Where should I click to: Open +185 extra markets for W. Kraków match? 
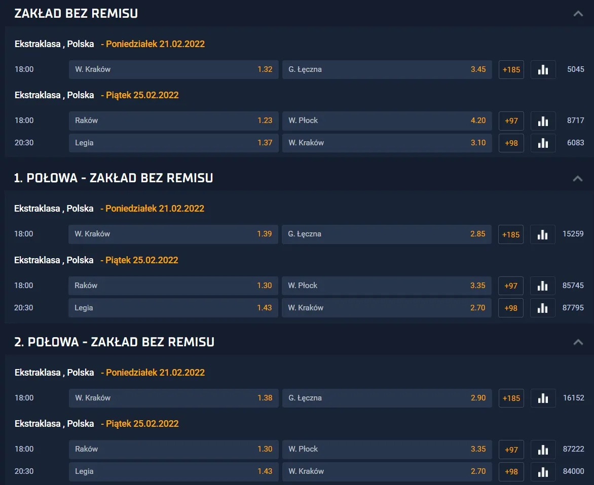[x=511, y=69]
